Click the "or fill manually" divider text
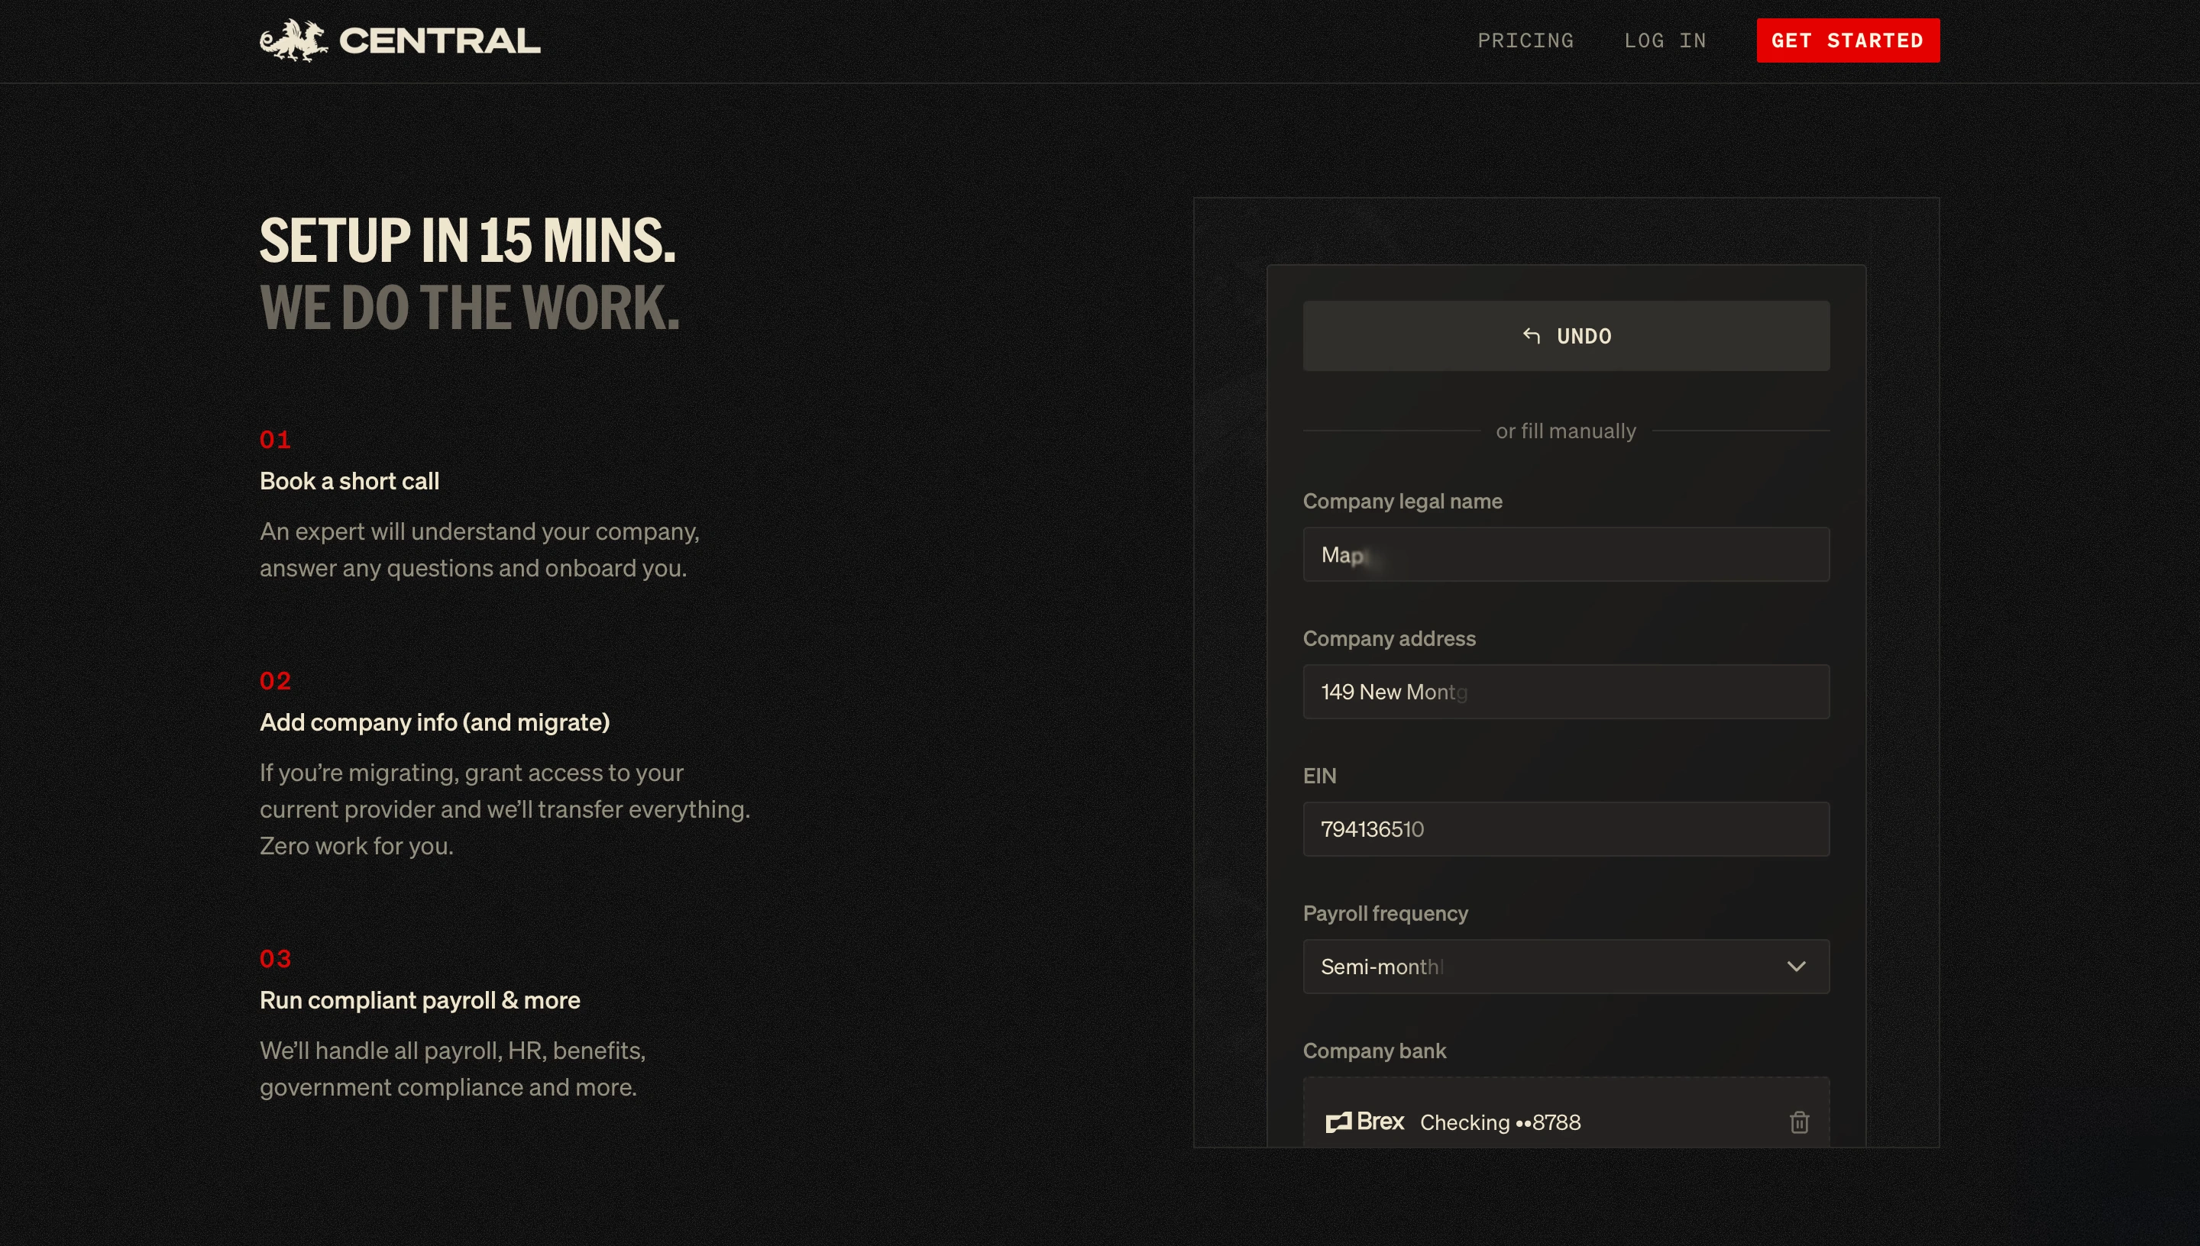 pyautogui.click(x=1566, y=431)
